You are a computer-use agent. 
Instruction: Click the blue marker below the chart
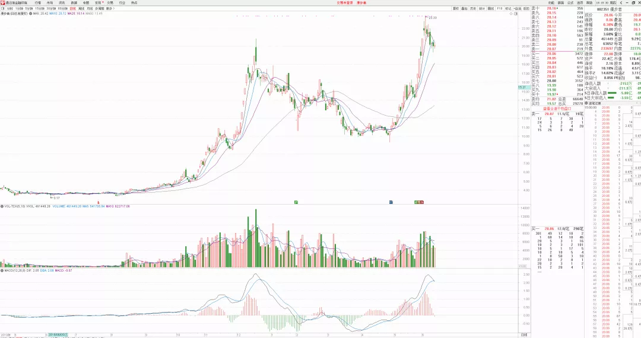[x=391, y=202]
